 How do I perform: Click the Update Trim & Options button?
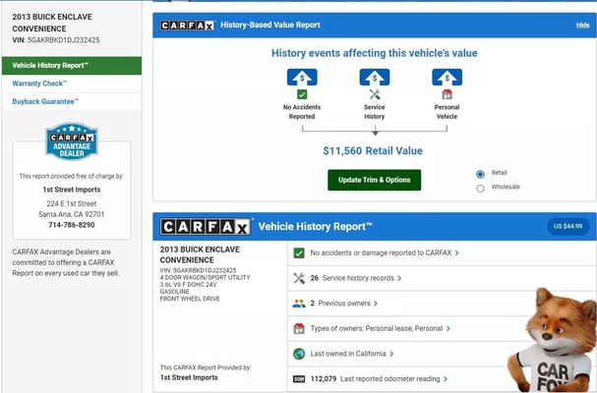(375, 180)
